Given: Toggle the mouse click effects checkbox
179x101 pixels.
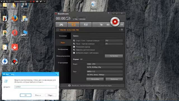Looking at the screenshot, I should click(74, 50).
